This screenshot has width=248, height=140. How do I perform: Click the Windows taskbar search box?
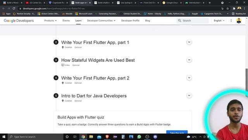(x=35, y=136)
